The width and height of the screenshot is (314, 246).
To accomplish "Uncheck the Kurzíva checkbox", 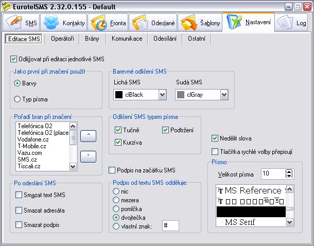I will coord(118,143).
